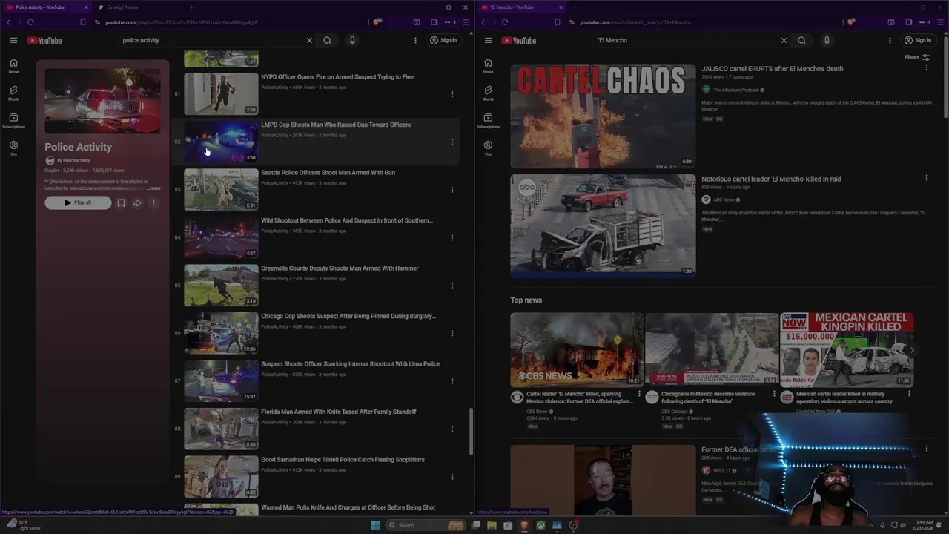This screenshot has height=534, width=949.
Task: Show next Top news videos arrow
Action: click(913, 349)
